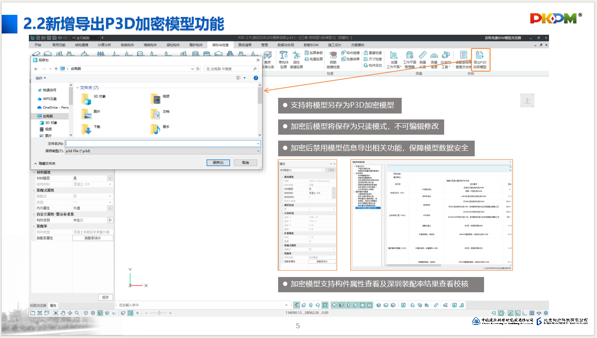This screenshot has height=338, width=597.
Task: Click the 文件名 input field
Action: click(x=161, y=144)
